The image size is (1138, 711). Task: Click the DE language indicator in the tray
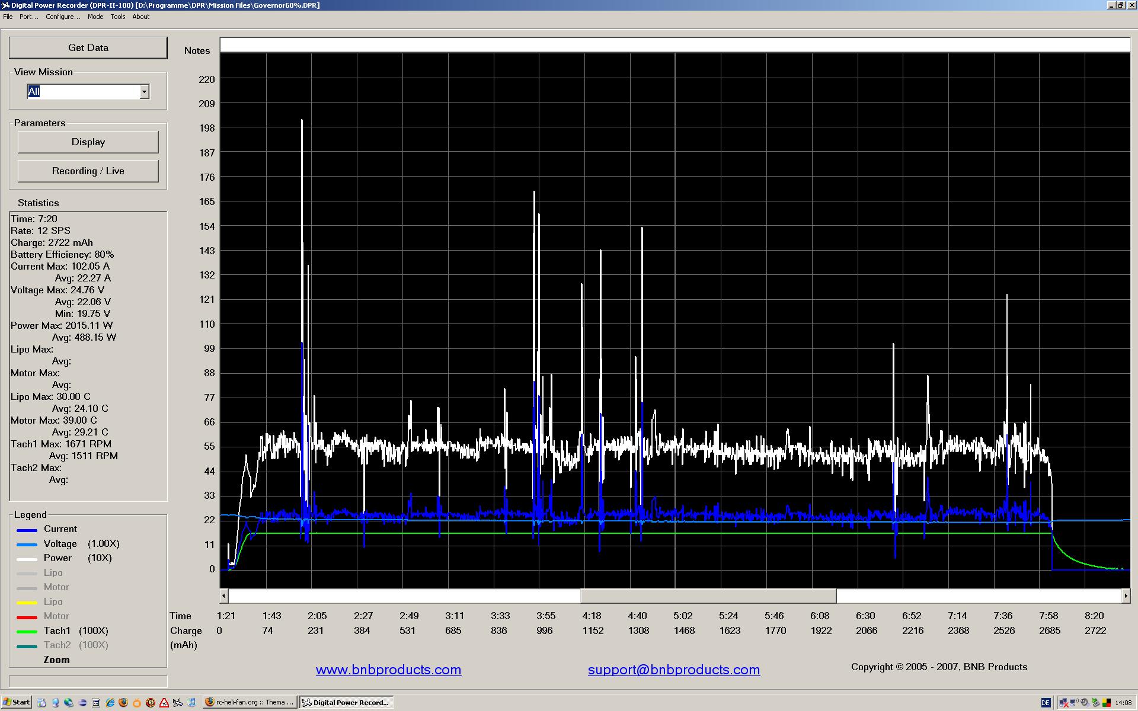(1046, 703)
